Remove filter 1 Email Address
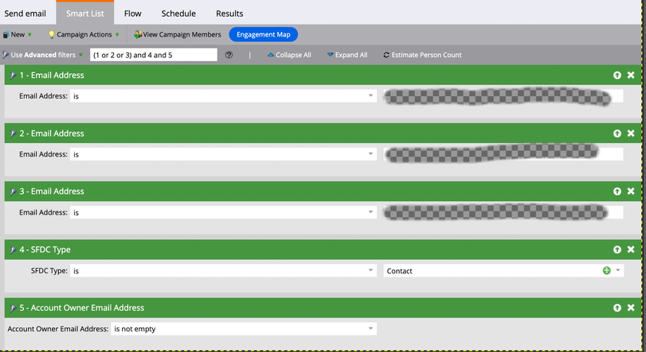Image resolution: width=646 pixels, height=352 pixels. (x=631, y=75)
